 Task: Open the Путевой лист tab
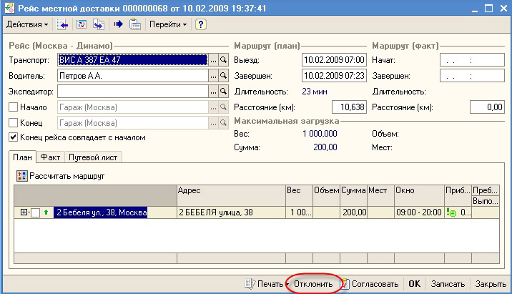click(93, 157)
